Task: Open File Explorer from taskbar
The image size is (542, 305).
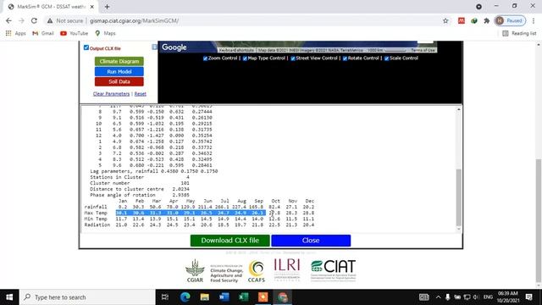Action: point(205,297)
